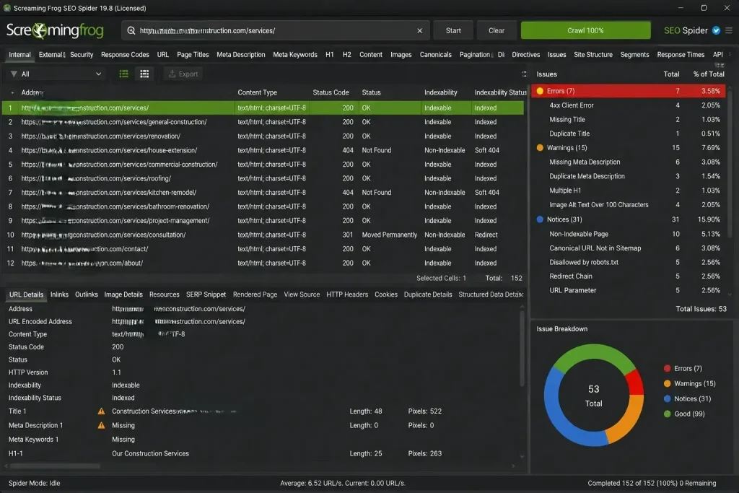Click the donut chart in Issue Breakdown
739x493 pixels.
[x=594, y=395]
